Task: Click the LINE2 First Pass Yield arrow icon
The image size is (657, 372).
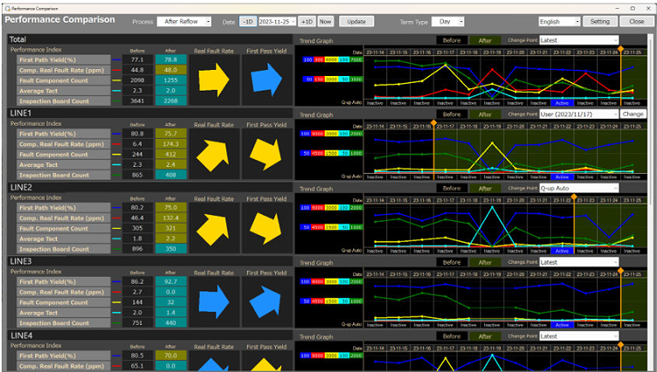Action: pyautogui.click(x=266, y=228)
